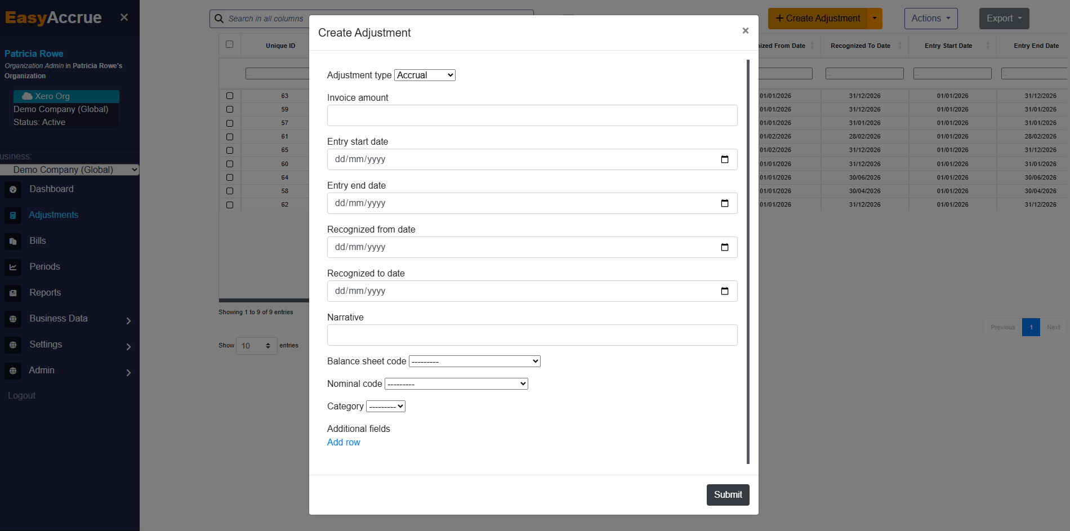Check the row with ID 64
The image size is (1070, 531).
230,177
